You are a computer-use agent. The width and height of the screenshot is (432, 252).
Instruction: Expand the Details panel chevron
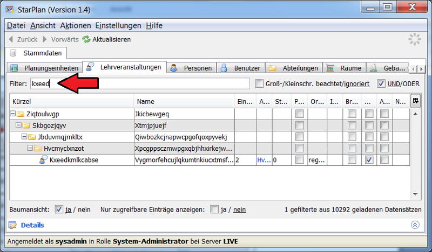coord(415,225)
